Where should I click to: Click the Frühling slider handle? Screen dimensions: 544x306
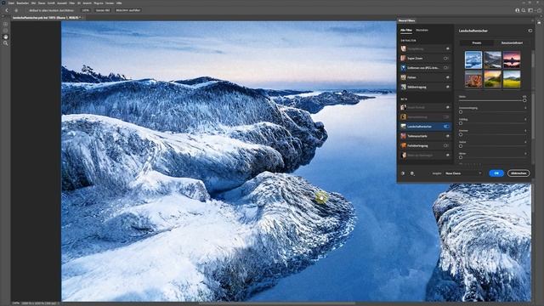click(461, 123)
